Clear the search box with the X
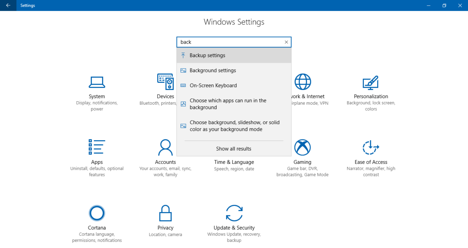This screenshot has height=248, width=468. click(286, 42)
